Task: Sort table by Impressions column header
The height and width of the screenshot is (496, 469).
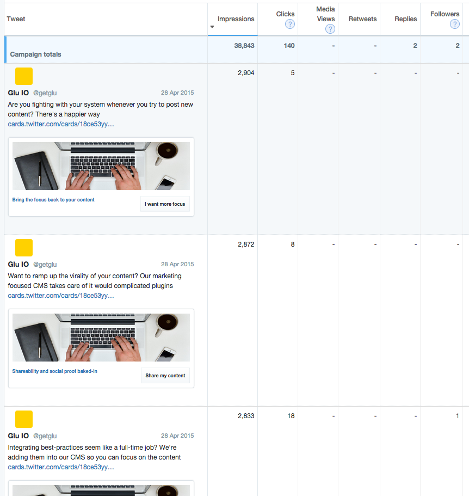Action: (236, 19)
